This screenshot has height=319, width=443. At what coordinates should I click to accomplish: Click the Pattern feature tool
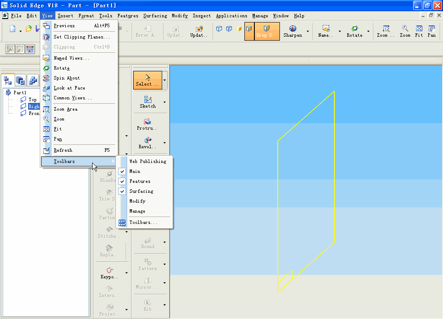[148, 265]
